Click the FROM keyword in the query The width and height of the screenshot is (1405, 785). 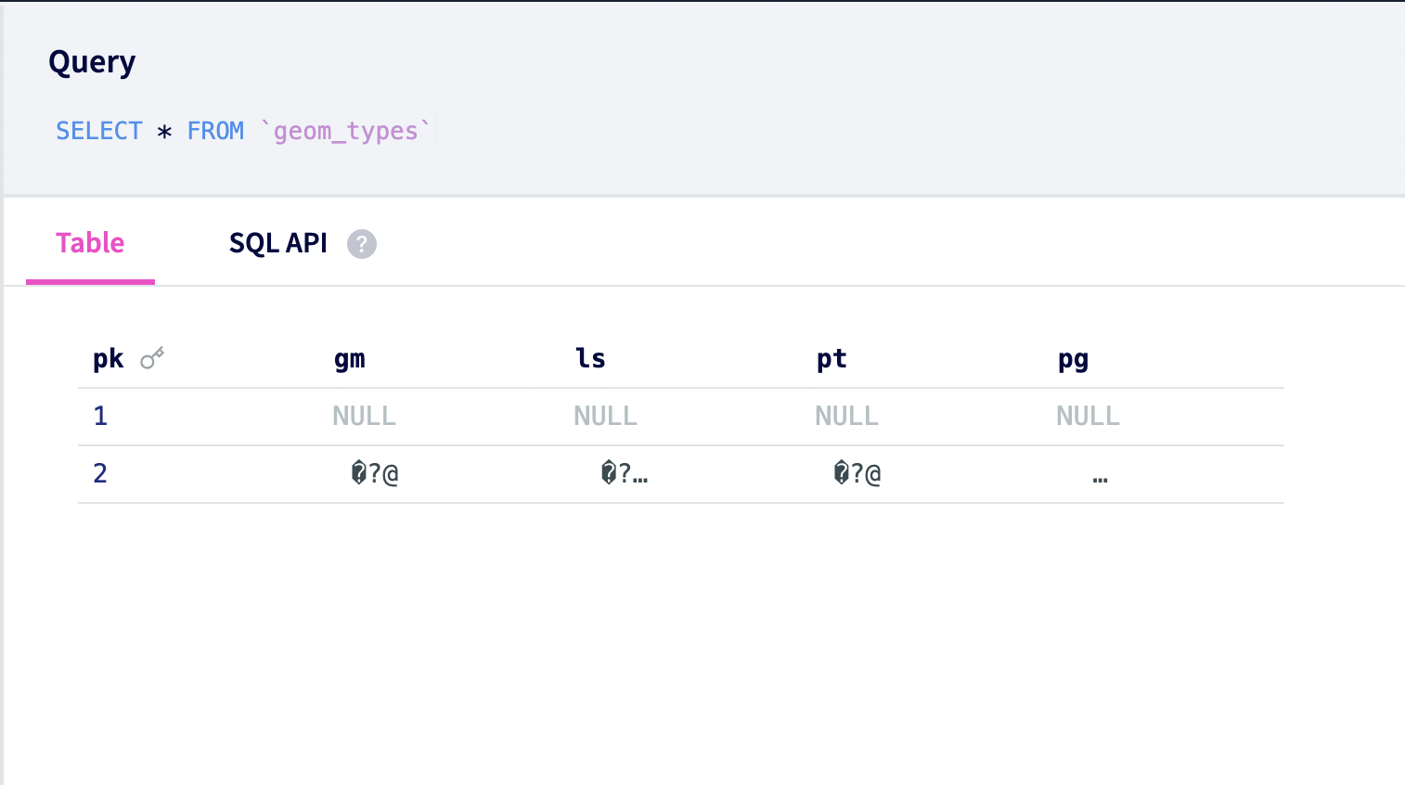tap(215, 131)
